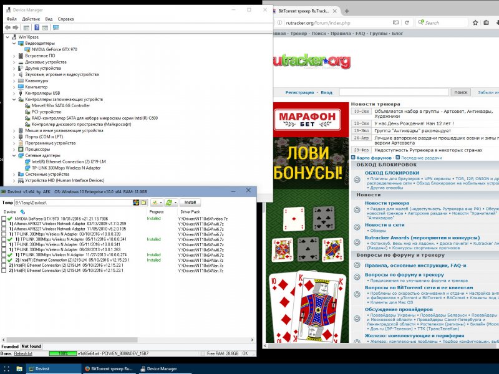Open the Firefox bookmarks list icon
This screenshot has height=374, width=499.
tap(486, 22)
